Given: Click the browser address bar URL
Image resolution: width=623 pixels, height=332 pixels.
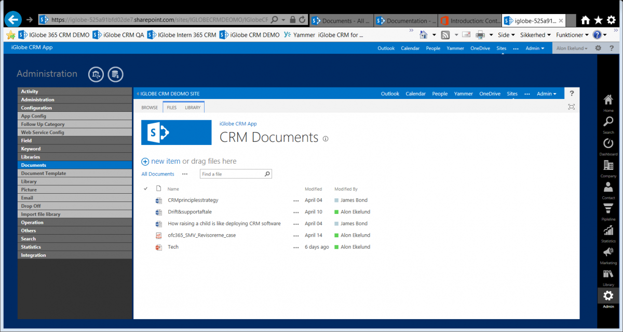Looking at the screenshot, I should tap(160, 20).
